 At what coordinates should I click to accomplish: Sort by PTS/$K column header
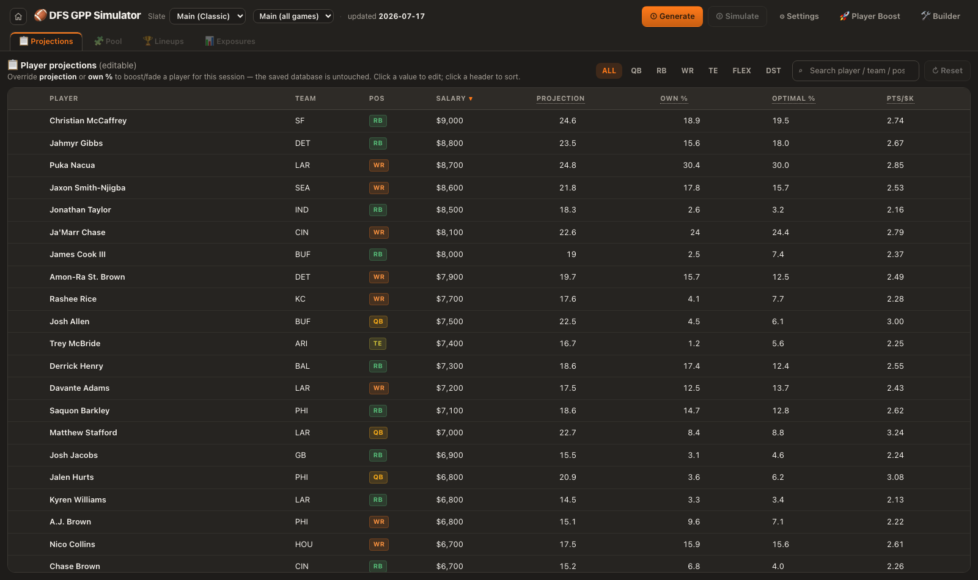click(900, 98)
